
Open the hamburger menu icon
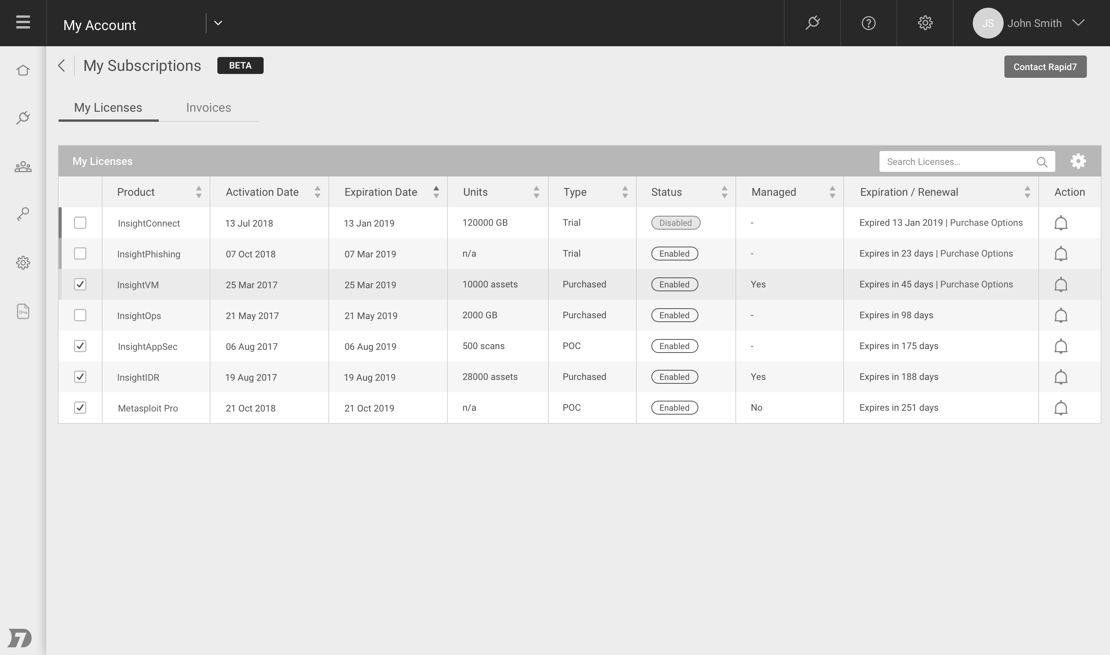[x=23, y=22]
